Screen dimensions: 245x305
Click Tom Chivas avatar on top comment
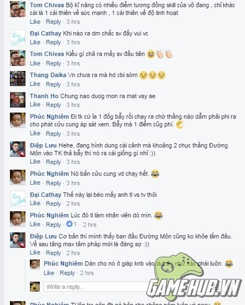18,9
